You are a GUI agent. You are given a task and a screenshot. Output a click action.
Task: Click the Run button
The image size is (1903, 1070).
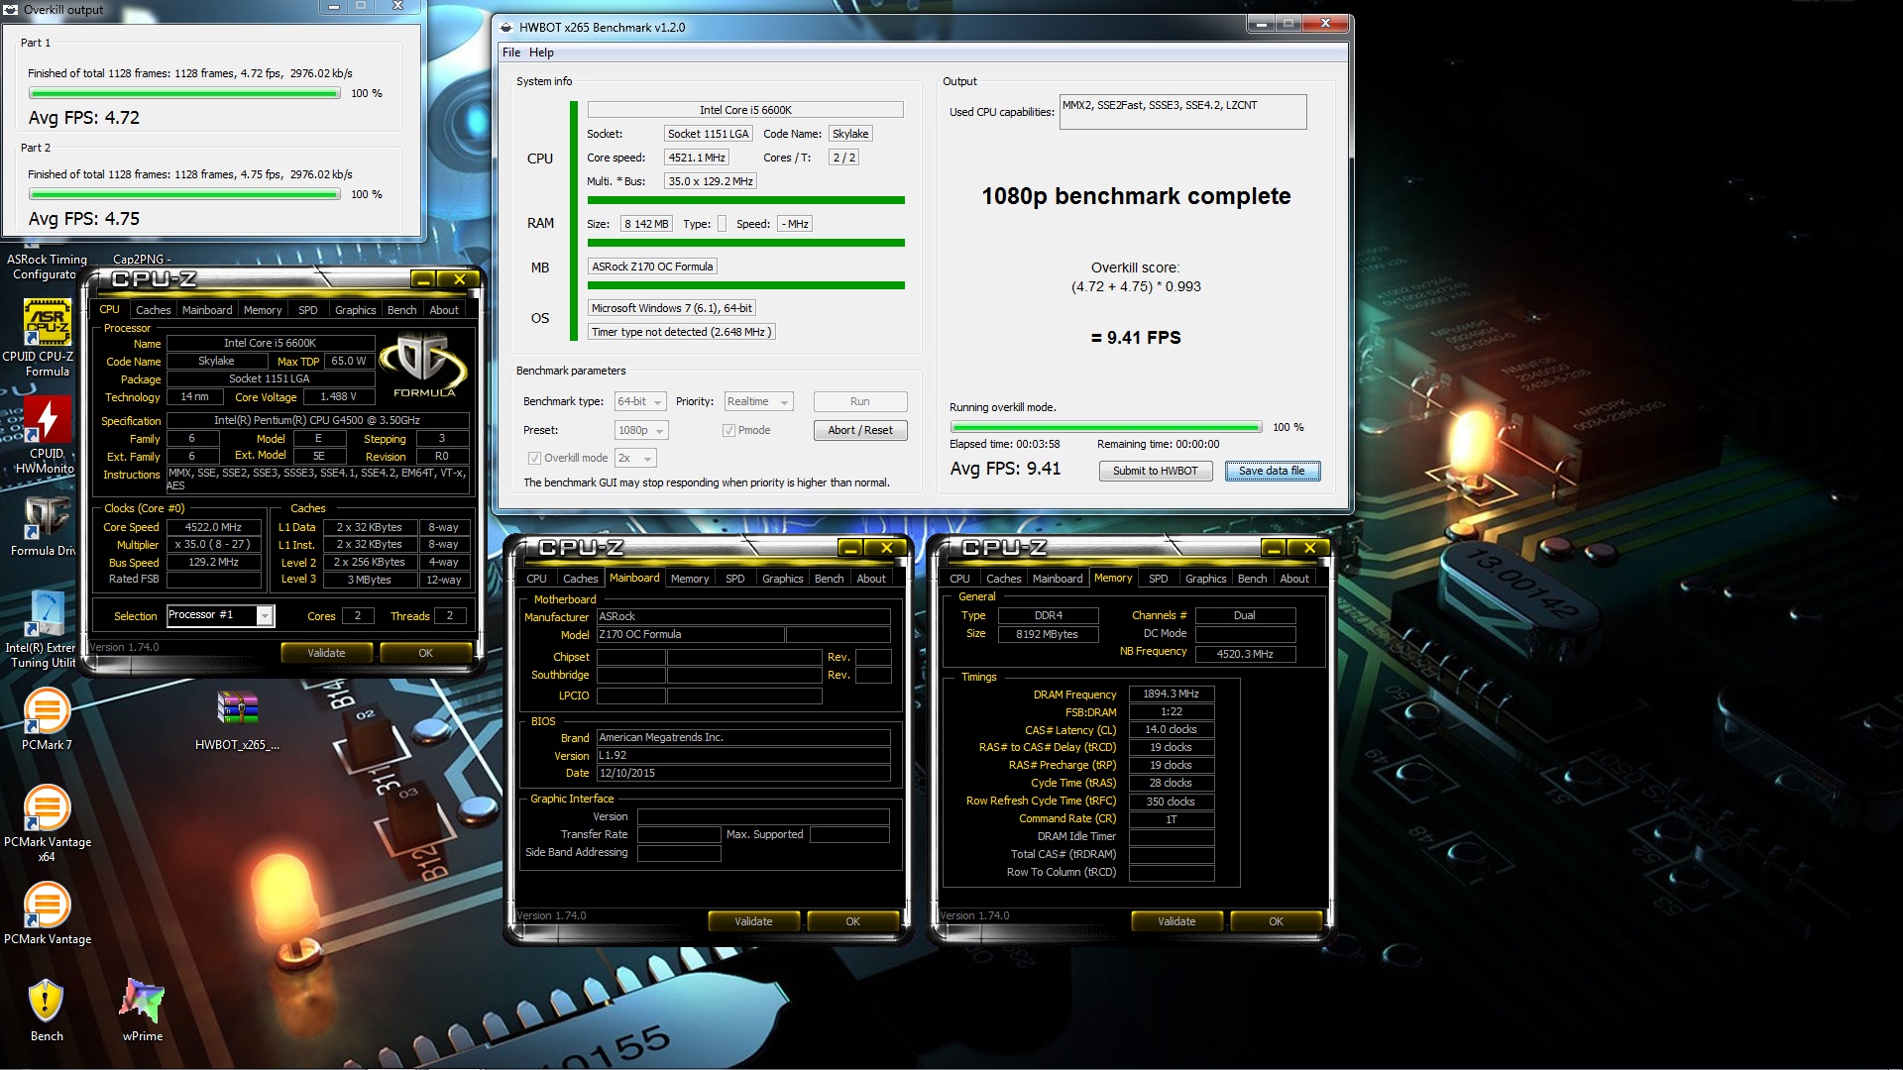coord(859,402)
